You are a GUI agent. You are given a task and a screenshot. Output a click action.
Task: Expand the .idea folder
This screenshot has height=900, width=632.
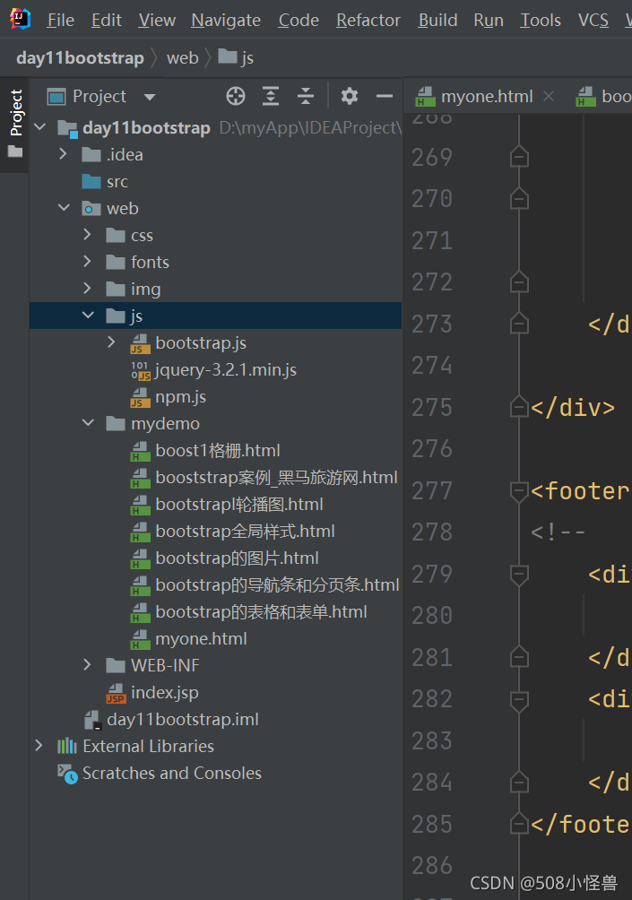(x=63, y=154)
